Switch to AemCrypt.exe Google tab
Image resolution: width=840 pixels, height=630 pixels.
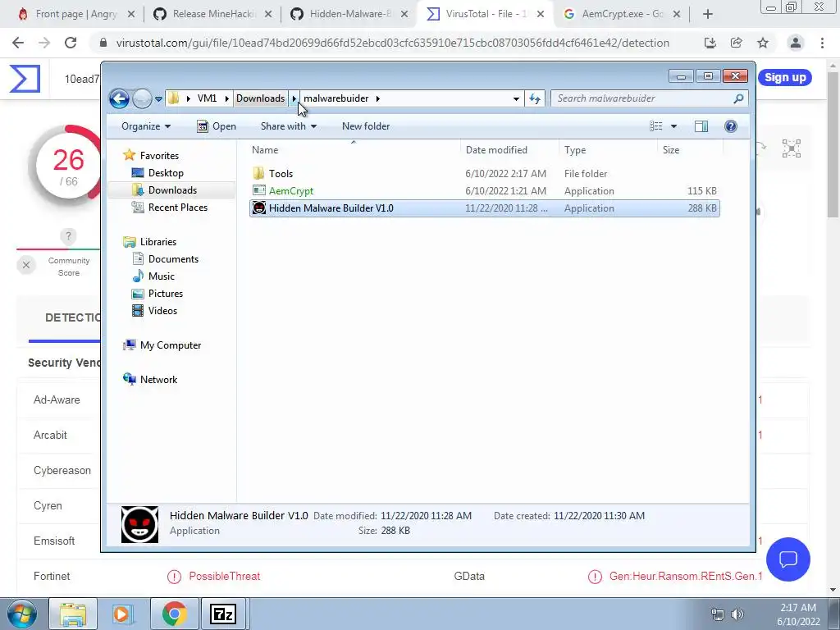(623, 14)
